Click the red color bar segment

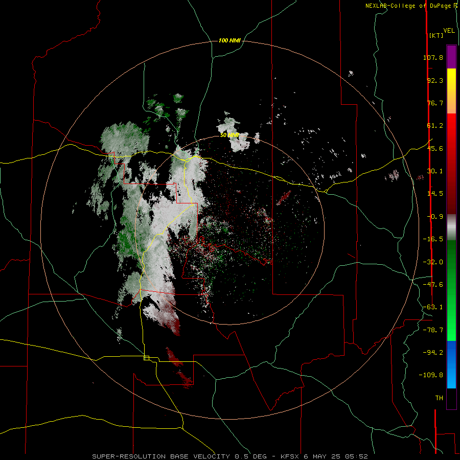pyautogui.click(x=451, y=164)
